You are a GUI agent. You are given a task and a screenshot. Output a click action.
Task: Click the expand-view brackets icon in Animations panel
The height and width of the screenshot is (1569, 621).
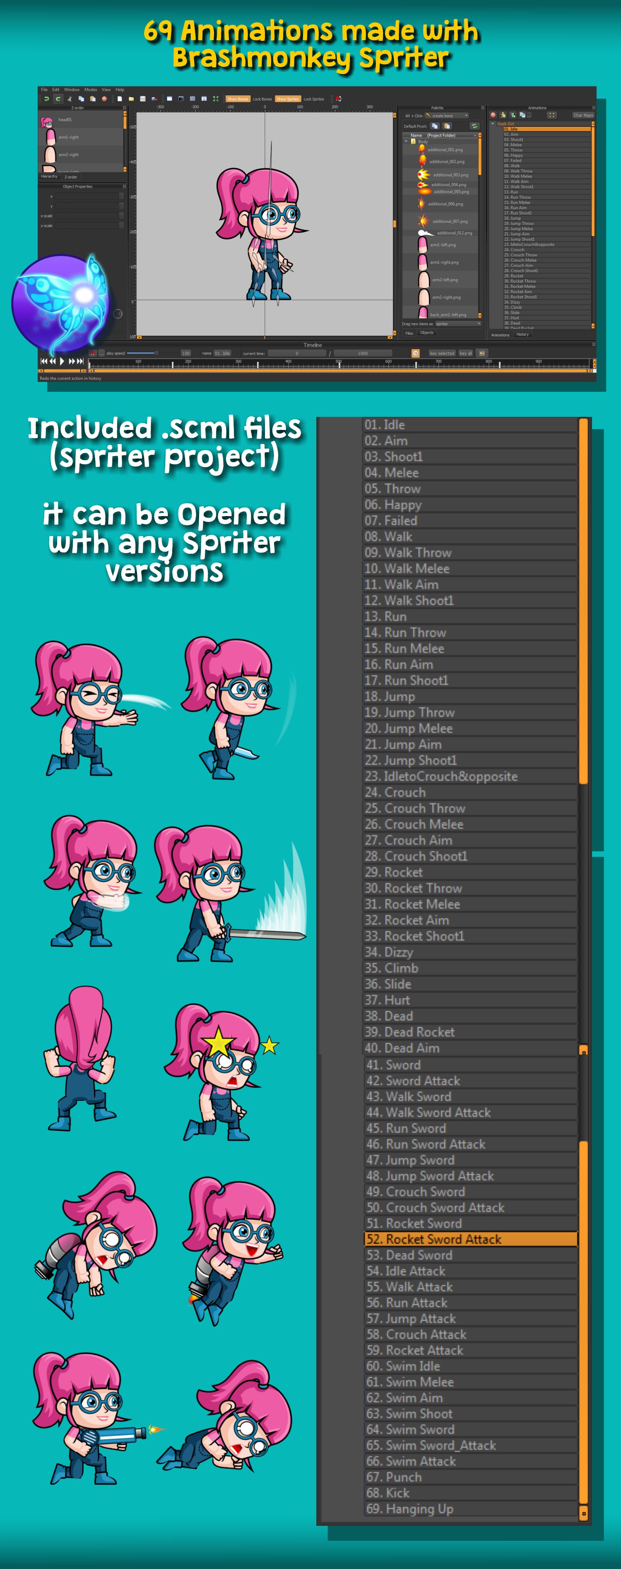point(551,115)
